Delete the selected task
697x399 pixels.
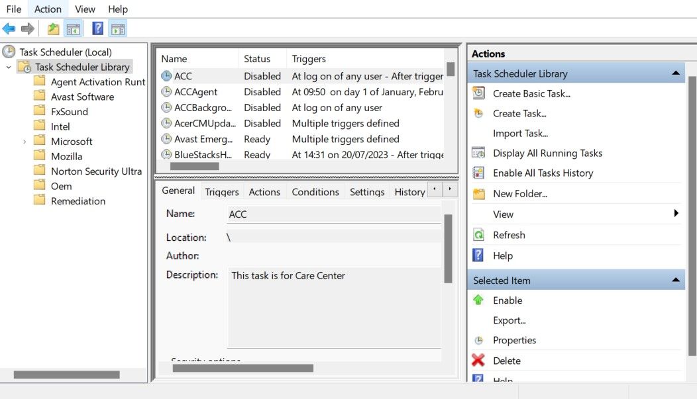[508, 360]
